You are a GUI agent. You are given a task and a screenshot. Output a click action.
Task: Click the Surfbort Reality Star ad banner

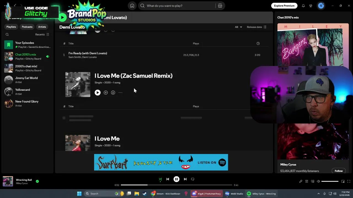point(161,162)
